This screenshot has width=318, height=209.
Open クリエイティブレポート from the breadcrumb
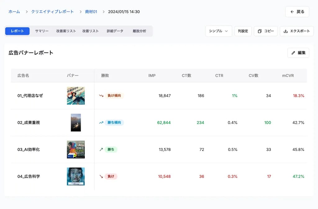52,11
